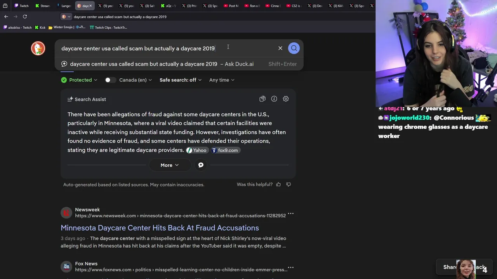
Task: Open Safe search: off dropdown
Action: [181, 80]
